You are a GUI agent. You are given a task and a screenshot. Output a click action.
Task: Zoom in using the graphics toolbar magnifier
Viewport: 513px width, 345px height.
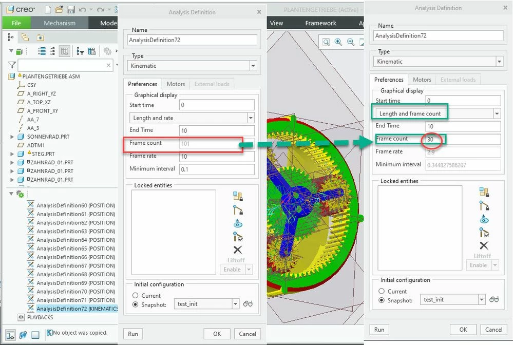coord(338,42)
